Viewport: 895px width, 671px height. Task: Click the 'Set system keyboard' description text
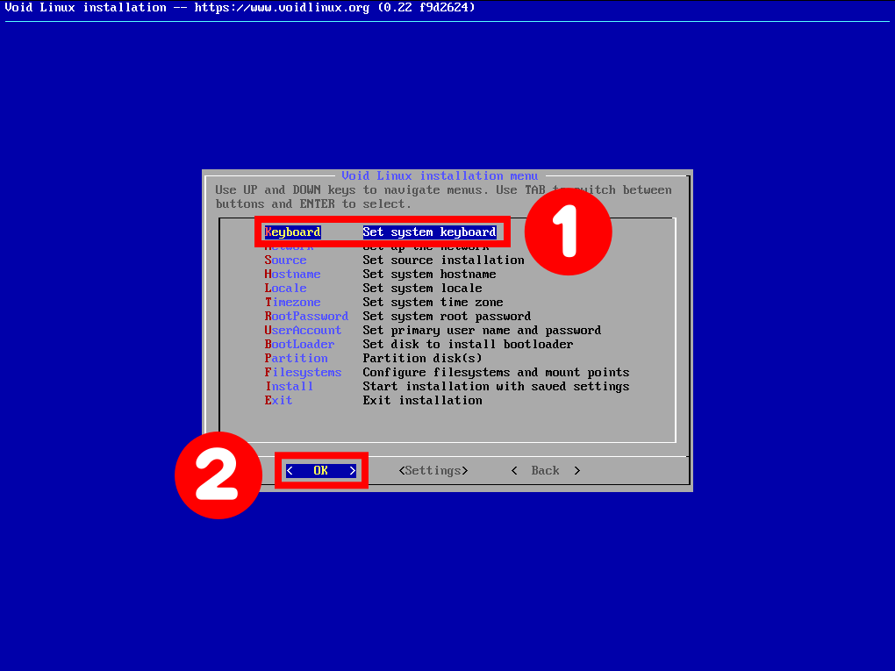(429, 232)
